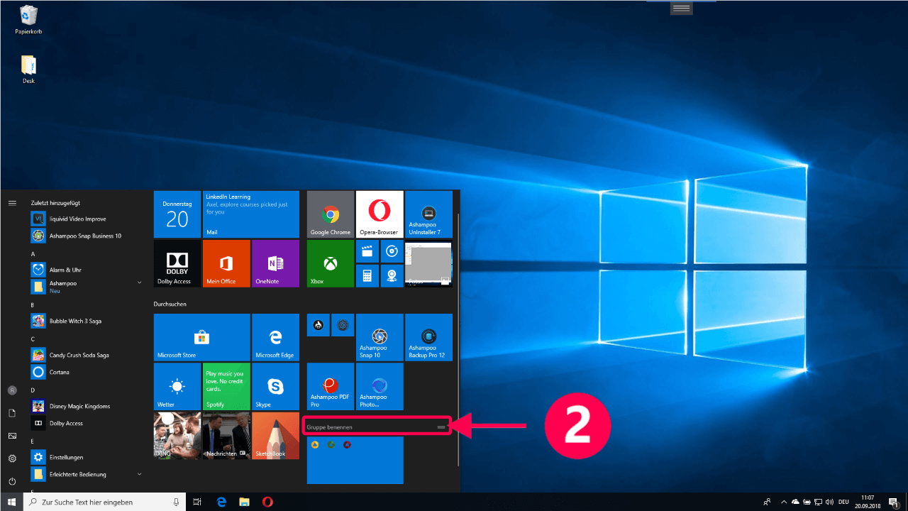This screenshot has height=511, width=908.
Task: Open the Wetter tile
Action: click(x=177, y=386)
